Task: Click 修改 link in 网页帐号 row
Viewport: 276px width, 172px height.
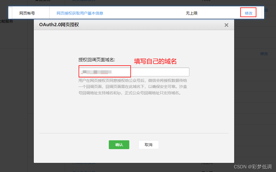Action: (249, 13)
